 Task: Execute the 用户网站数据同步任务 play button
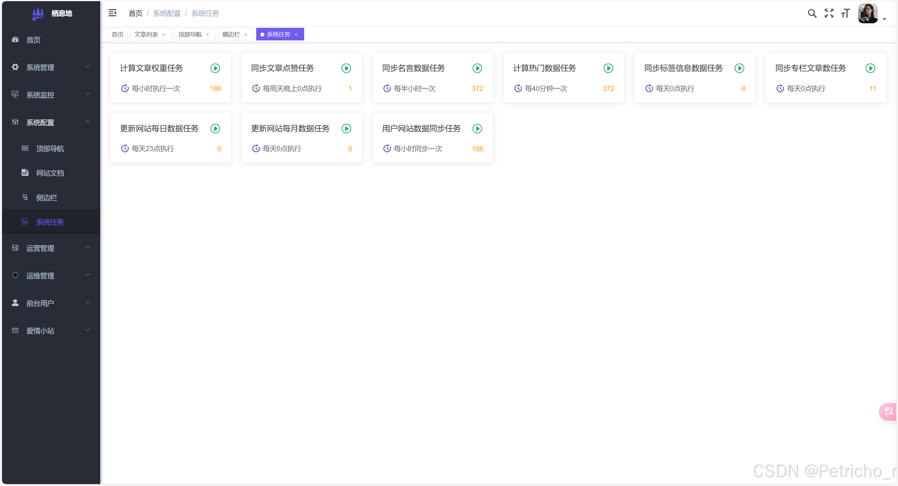477,129
